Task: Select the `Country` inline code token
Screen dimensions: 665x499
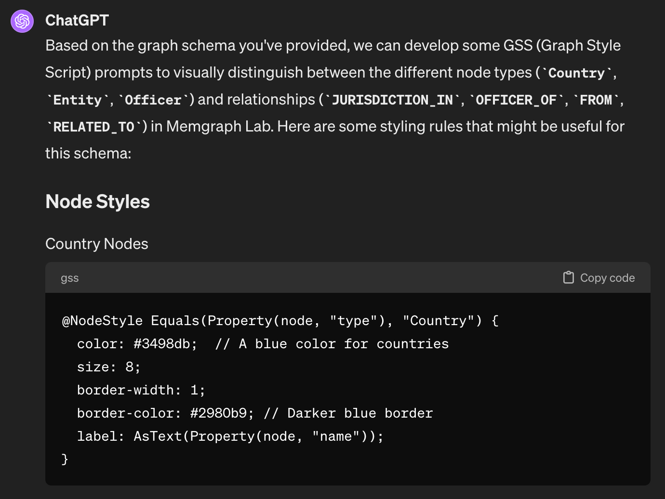Action: (x=576, y=73)
